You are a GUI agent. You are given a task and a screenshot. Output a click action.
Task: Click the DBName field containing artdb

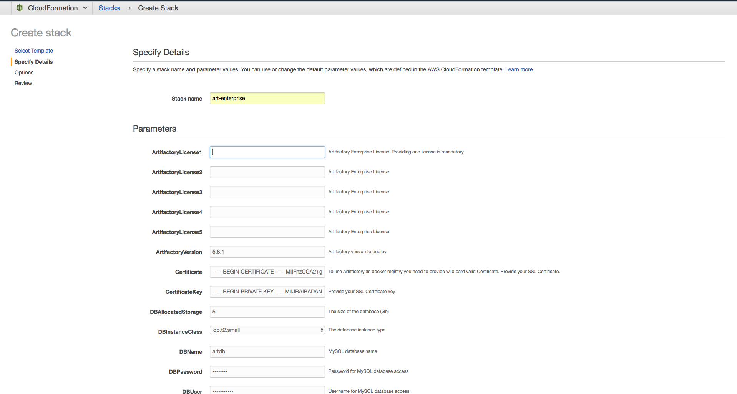267,351
